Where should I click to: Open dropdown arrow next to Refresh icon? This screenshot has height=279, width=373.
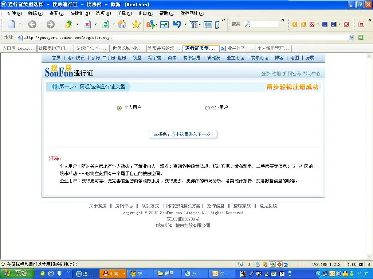[114, 24]
